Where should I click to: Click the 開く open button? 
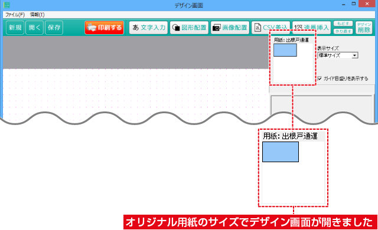pos(34,28)
